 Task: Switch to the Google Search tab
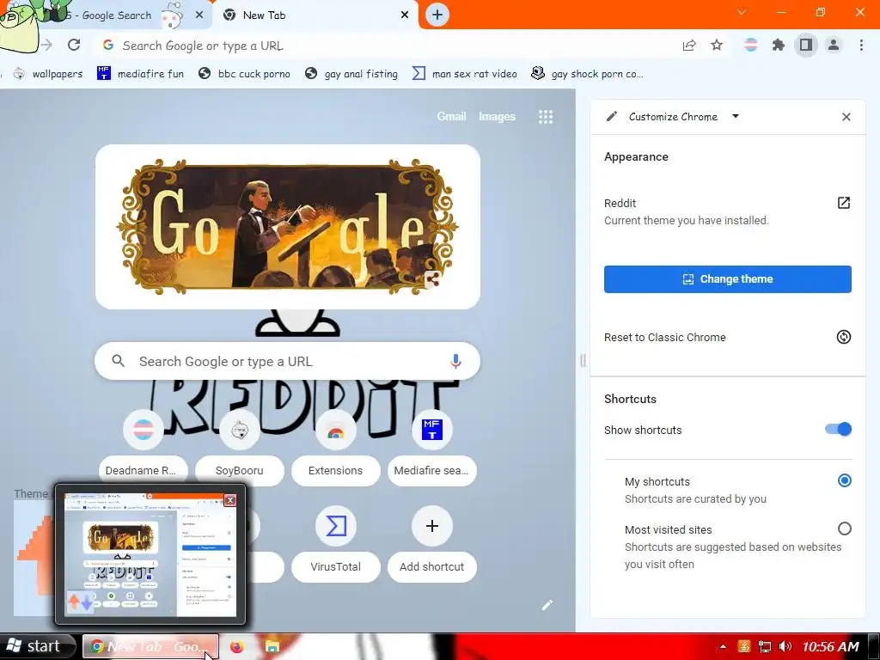coord(113,15)
